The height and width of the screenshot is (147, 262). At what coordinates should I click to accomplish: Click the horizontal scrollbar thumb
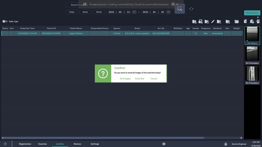tap(104, 138)
